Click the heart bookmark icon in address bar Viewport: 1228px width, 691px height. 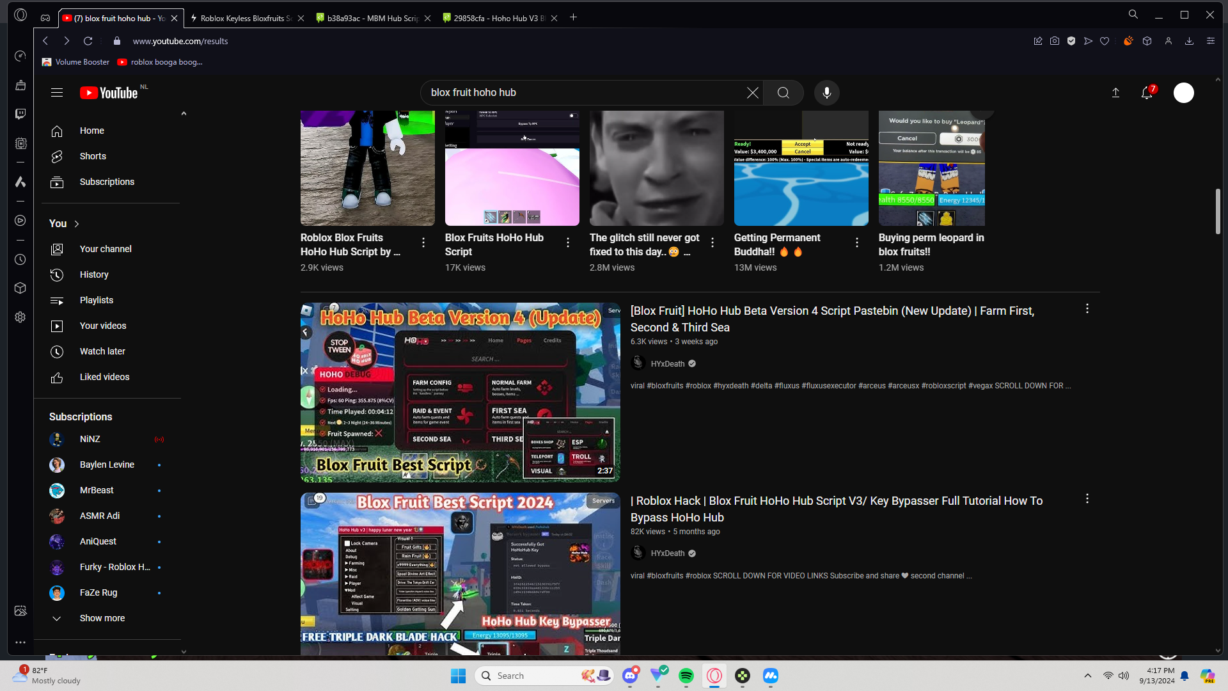click(1105, 41)
